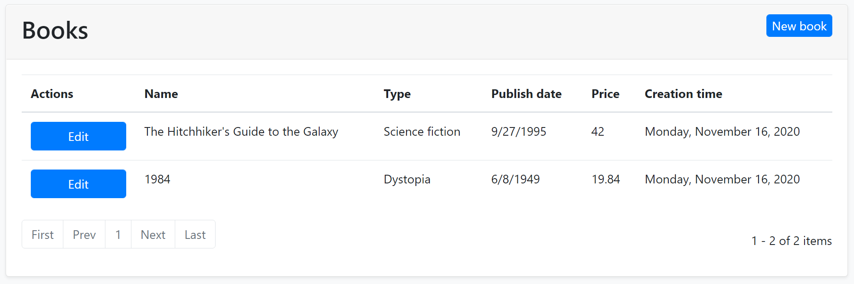
Task: Click the New book button
Action: point(799,26)
